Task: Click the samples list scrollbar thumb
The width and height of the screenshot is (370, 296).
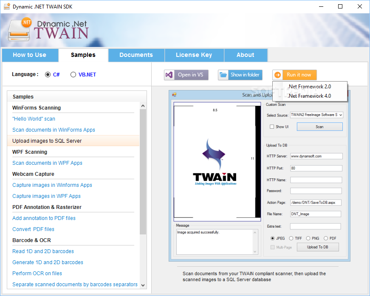Action: pos(143,172)
